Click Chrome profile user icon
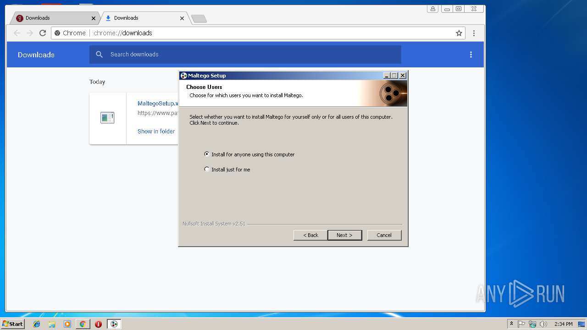Viewport: 587px width, 330px height. tap(432, 9)
